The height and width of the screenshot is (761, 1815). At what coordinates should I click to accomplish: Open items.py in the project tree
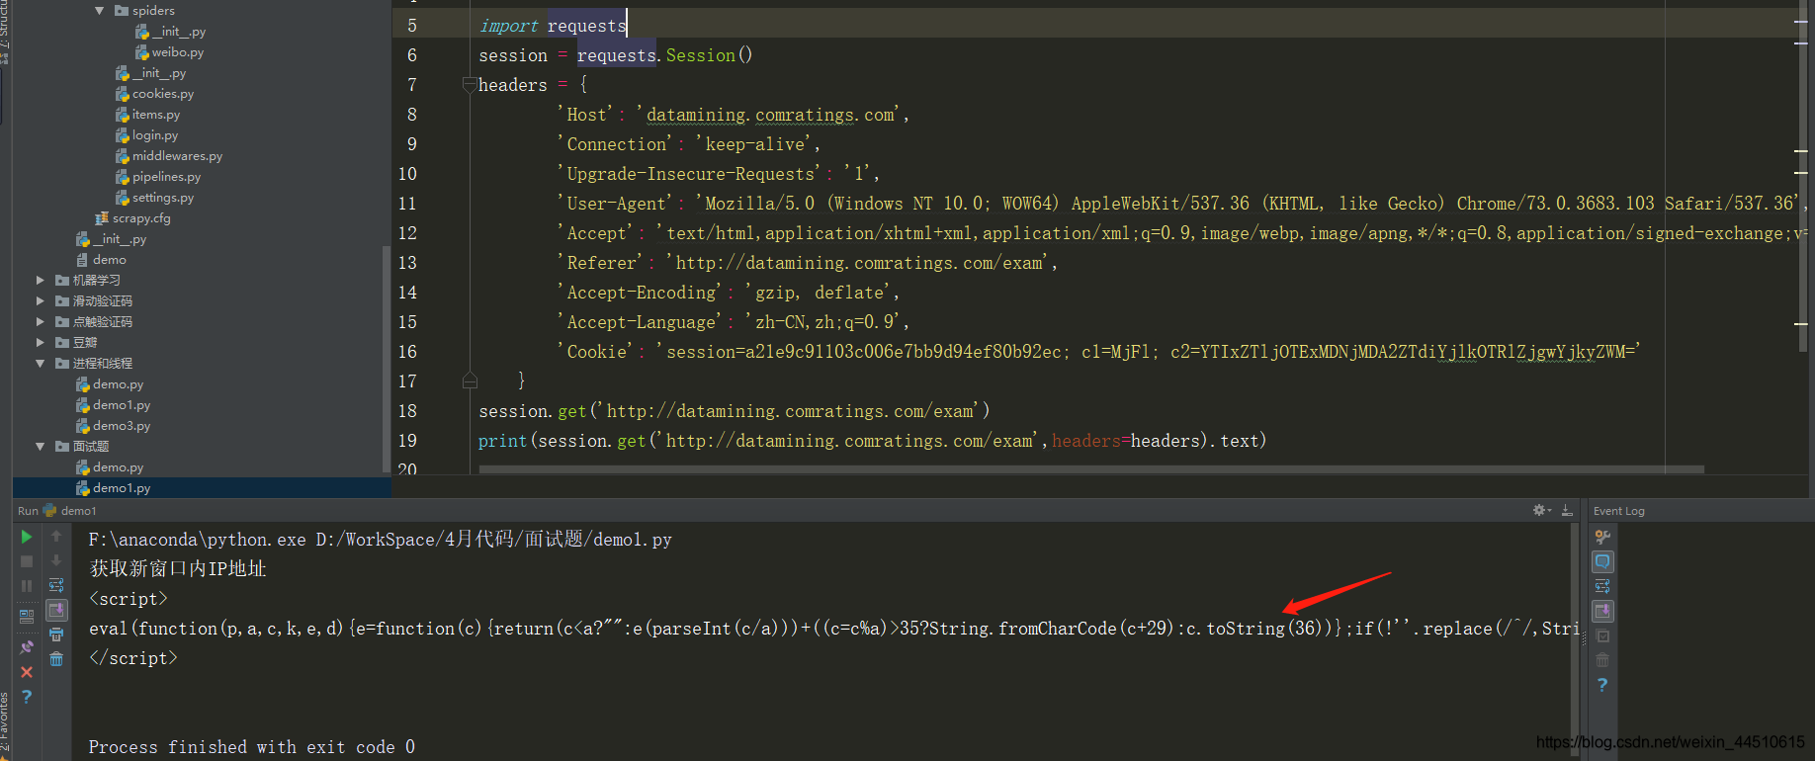coord(156,115)
